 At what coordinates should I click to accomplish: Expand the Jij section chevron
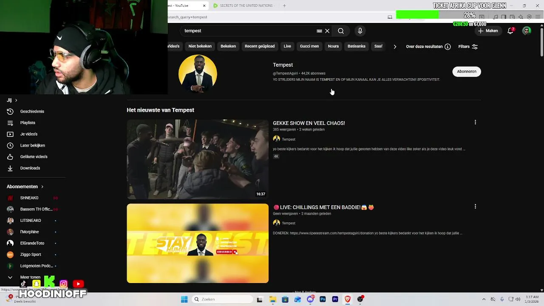(x=16, y=100)
